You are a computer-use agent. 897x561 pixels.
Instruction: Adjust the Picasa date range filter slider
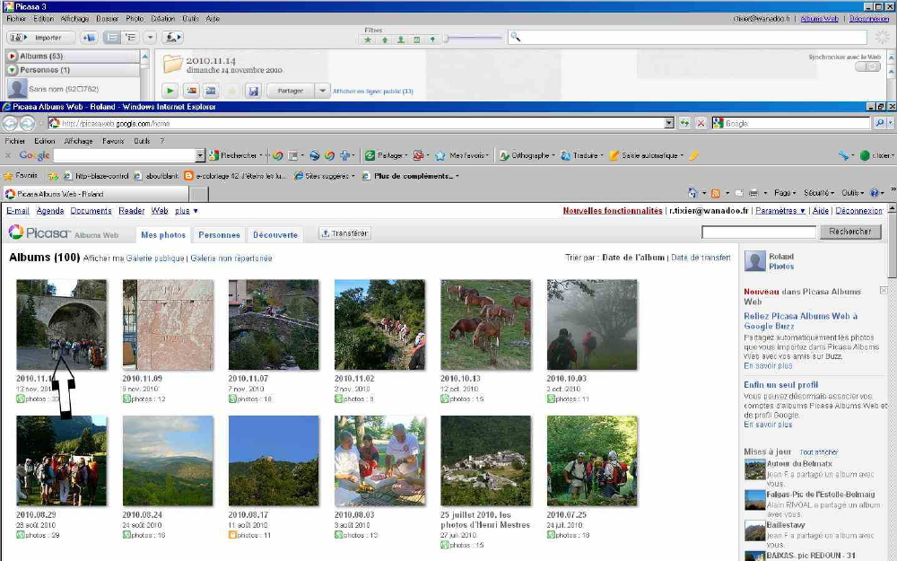click(473, 39)
